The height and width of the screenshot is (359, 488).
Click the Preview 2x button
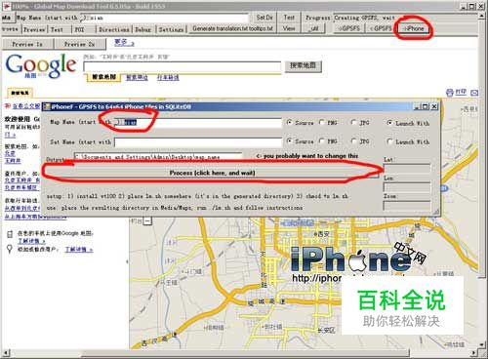(x=80, y=44)
